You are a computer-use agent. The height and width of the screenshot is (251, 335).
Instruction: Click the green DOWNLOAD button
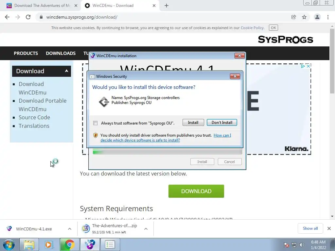pos(196,191)
